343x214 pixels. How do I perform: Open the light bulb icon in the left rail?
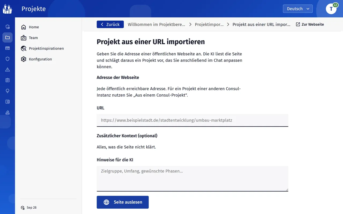pyautogui.click(x=8, y=91)
